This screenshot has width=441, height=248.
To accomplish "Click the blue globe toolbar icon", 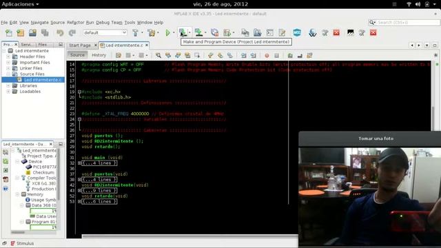I will pyautogui.click(x=312, y=32).
